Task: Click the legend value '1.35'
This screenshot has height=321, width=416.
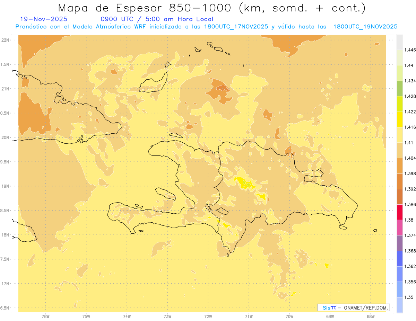Action: [x=409, y=297]
